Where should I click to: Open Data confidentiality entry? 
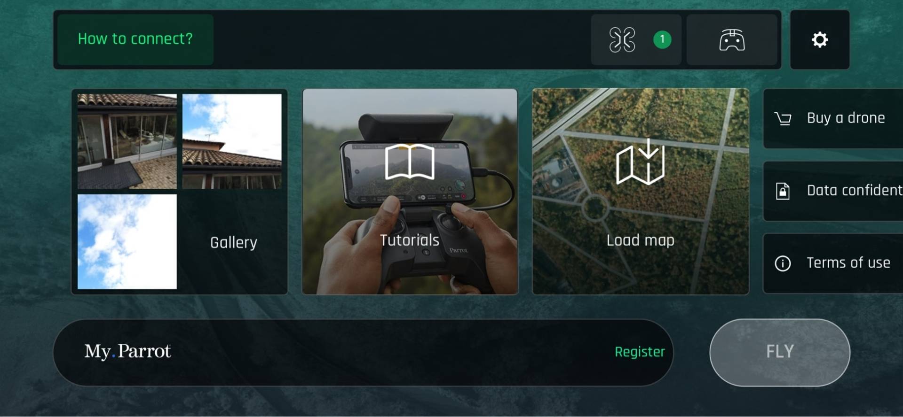[x=833, y=191]
